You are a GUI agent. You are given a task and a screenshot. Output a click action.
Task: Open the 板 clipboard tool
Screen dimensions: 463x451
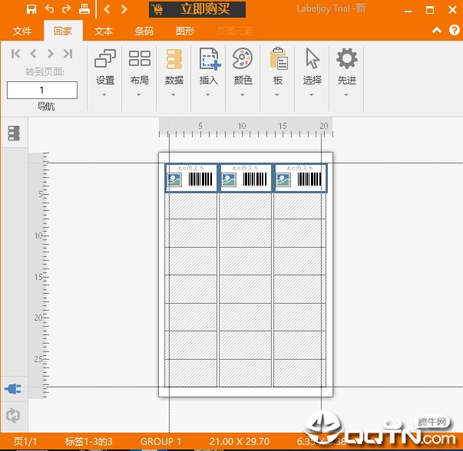click(x=278, y=67)
